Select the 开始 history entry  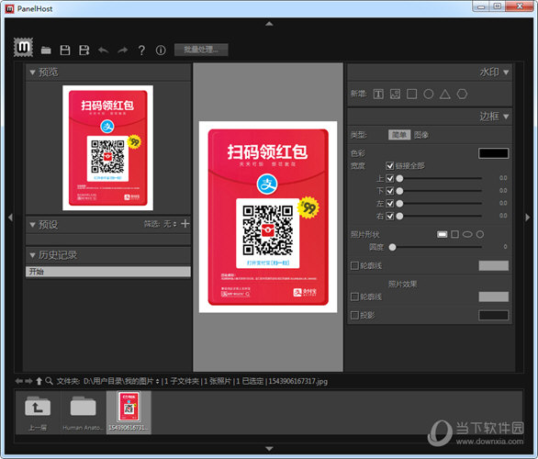108,272
